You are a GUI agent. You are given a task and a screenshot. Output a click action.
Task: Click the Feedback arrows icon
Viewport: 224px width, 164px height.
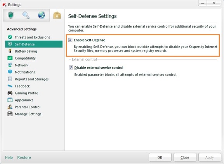(x=10, y=86)
